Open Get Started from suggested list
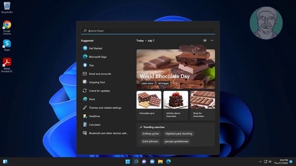 coord(106,48)
